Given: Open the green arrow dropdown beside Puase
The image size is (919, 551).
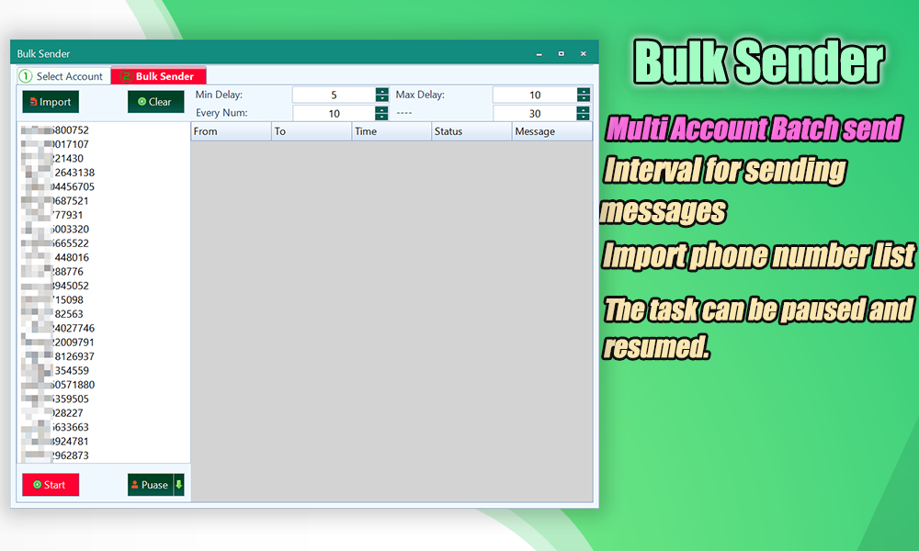Looking at the screenshot, I should coord(180,484).
